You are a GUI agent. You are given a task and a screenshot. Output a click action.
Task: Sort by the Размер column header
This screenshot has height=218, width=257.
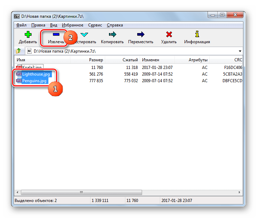tap(96, 60)
